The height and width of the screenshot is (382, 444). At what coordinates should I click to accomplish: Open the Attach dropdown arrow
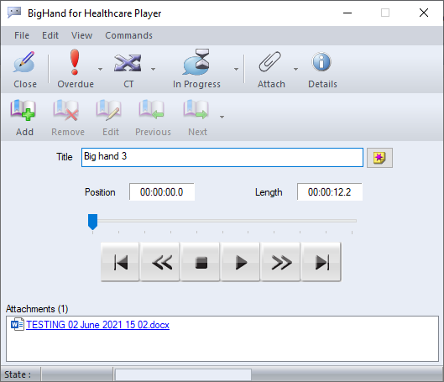click(x=296, y=69)
